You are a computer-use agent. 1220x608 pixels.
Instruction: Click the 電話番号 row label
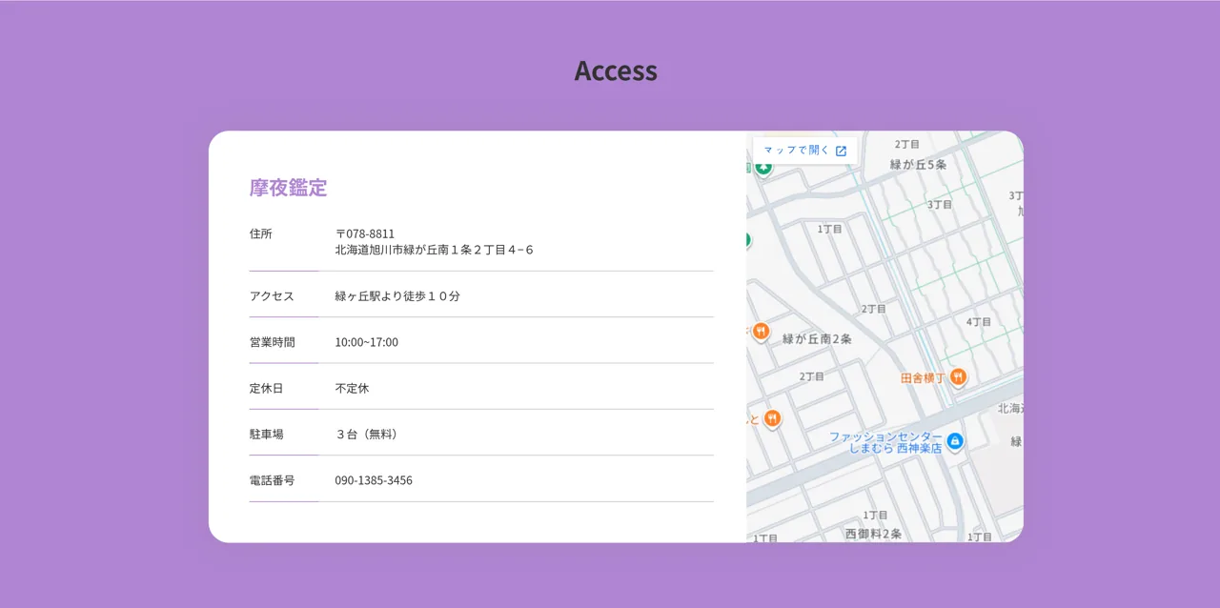[273, 480]
